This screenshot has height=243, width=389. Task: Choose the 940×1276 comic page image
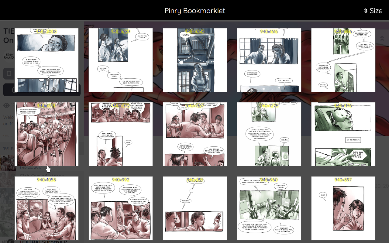[x=269, y=134]
